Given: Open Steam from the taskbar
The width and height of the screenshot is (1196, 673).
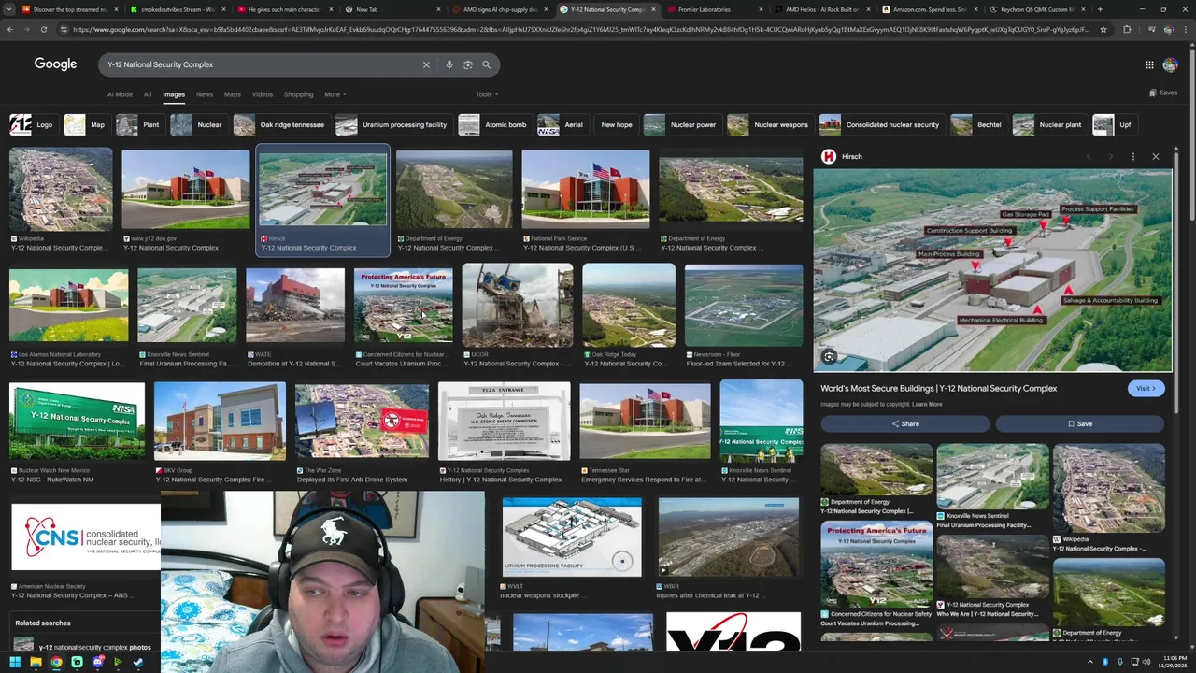Looking at the screenshot, I should click(138, 662).
